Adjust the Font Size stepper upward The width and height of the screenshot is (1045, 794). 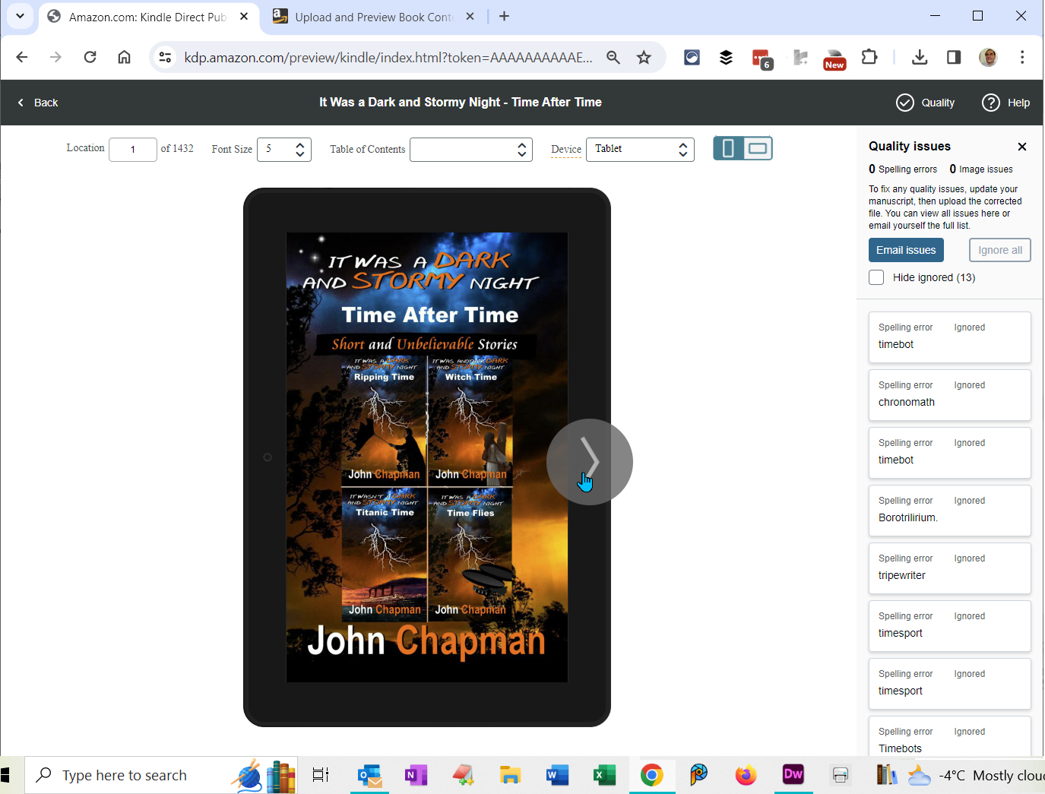tap(300, 144)
